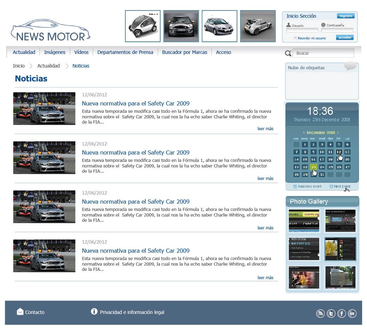
Task: Go to Actualidad breadcrumb
Action: point(48,66)
